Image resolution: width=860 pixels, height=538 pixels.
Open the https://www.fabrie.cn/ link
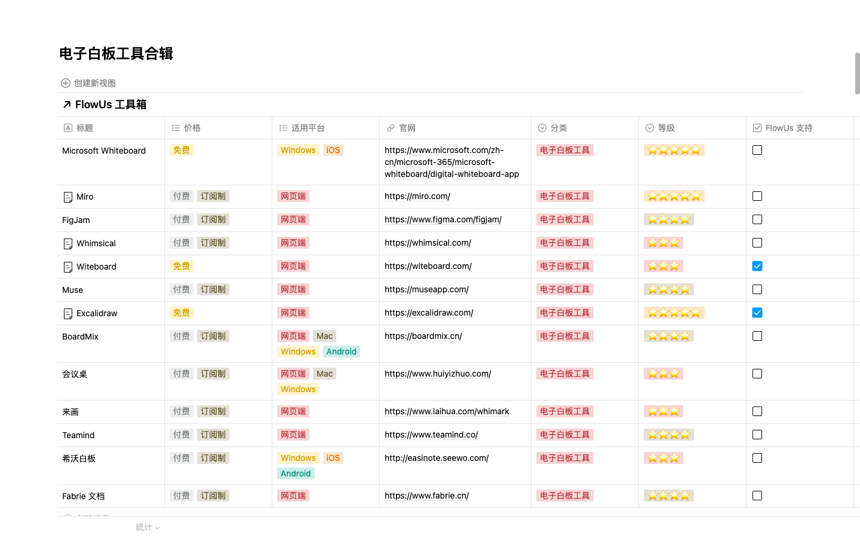pos(426,496)
